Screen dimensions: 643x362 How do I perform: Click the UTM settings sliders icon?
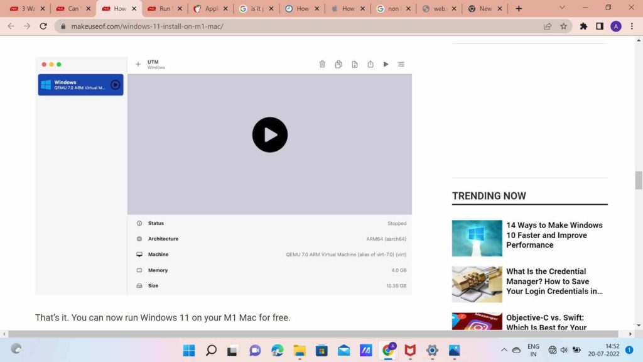(401, 64)
